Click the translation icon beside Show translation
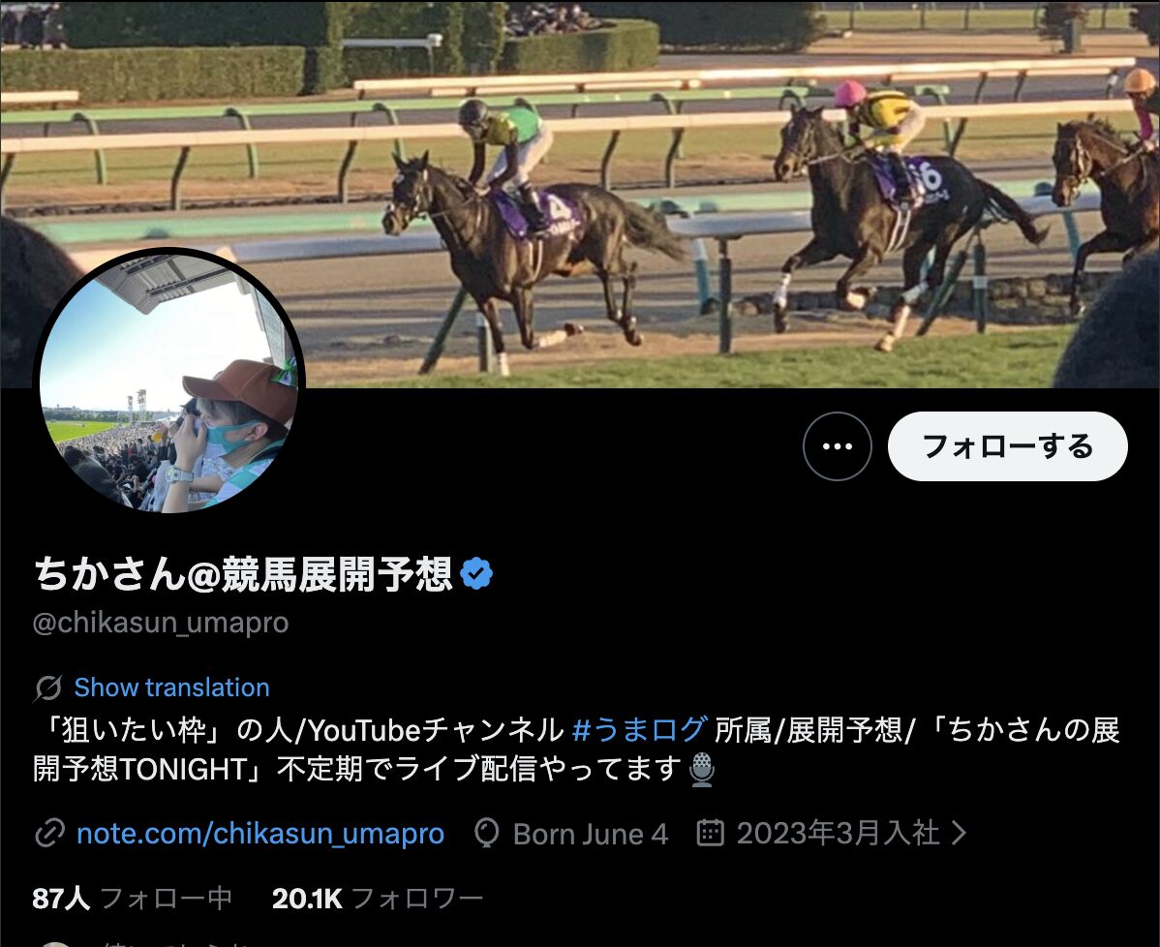This screenshot has height=947, width=1160. click(48, 688)
